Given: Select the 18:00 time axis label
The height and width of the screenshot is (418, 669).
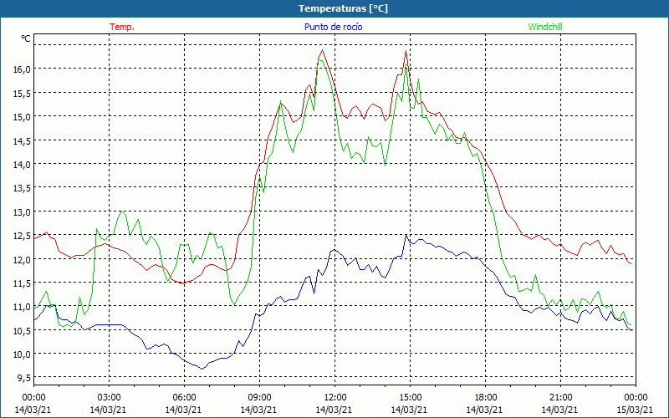Looking at the screenshot, I should tap(485, 397).
